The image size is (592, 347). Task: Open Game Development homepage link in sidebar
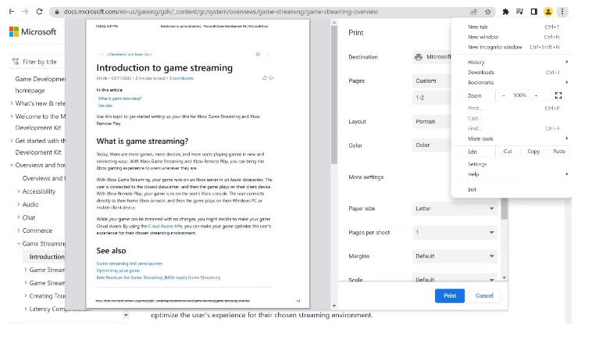(40, 84)
